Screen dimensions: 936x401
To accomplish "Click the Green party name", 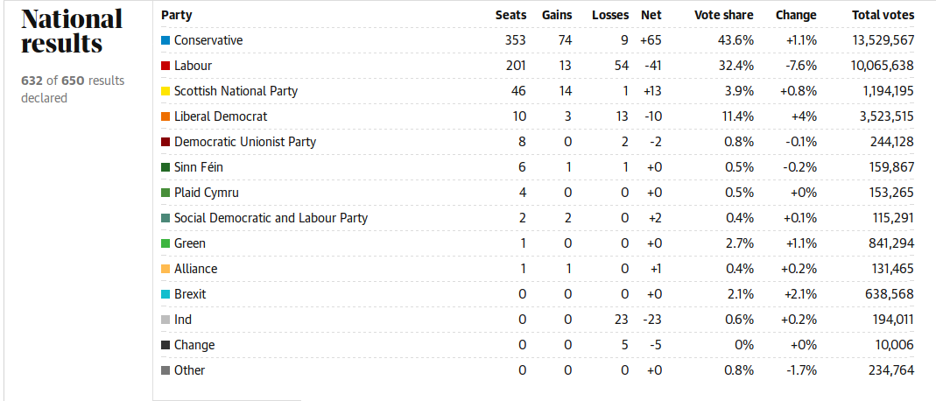I will [190, 243].
